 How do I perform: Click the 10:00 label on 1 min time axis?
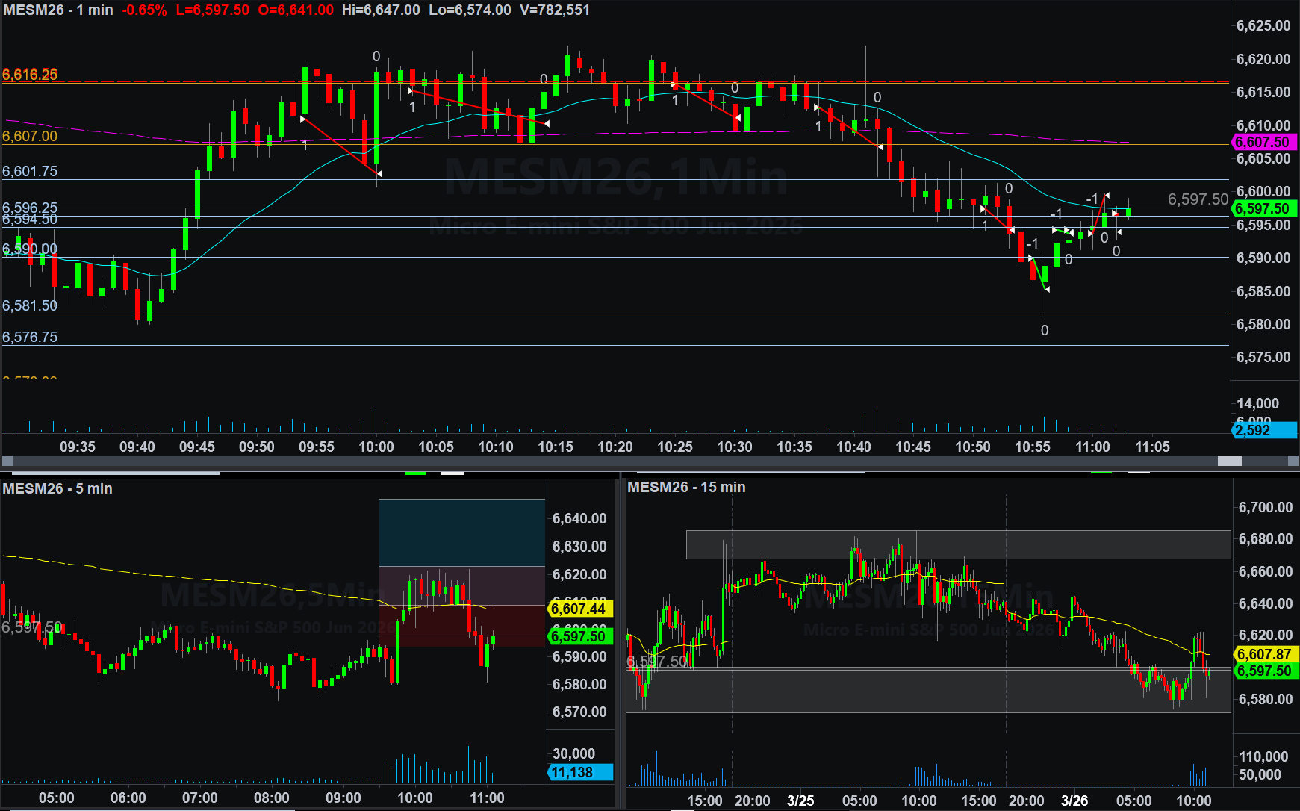[x=376, y=447]
